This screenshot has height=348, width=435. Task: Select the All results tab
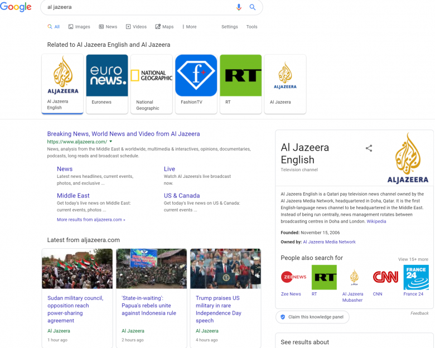pyautogui.click(x=54, y=27)
